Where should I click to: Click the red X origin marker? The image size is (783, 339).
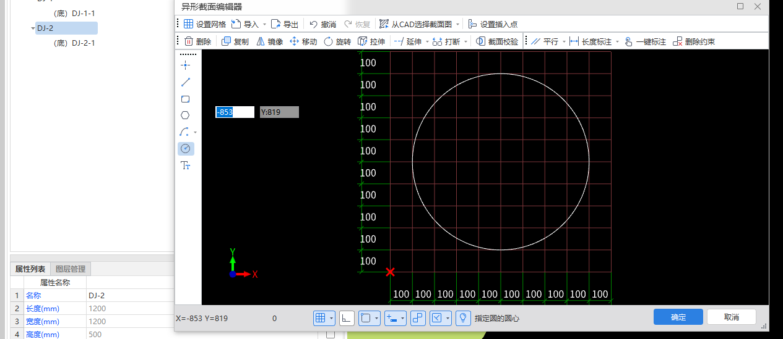tap(391, 272)
